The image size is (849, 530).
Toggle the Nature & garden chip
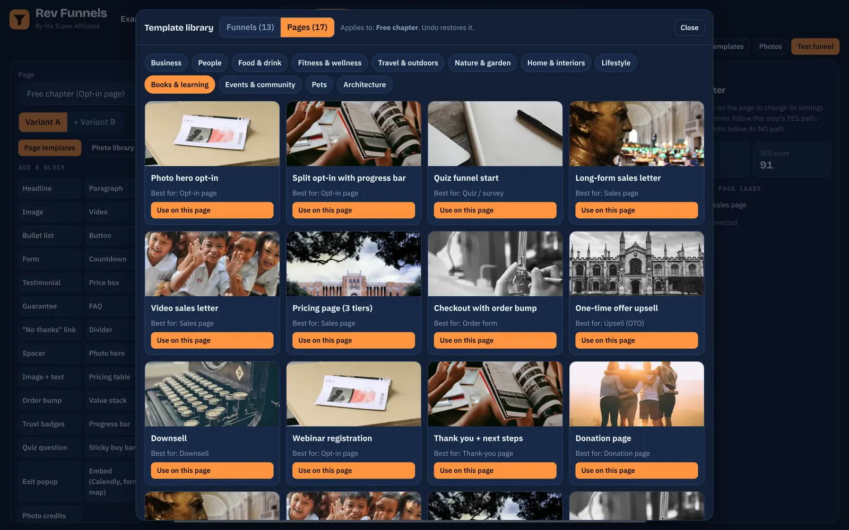click(482, 63)
